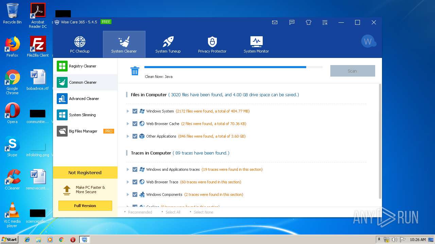Image resolution: width=435 pixels, height=244 pixels.
Task: Click the Web Browser Cache globe icon
Action: click(x=142, y=124)
